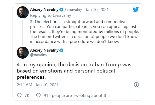
Task: Click the Twitter bird logo
Action: click(136, 9)
